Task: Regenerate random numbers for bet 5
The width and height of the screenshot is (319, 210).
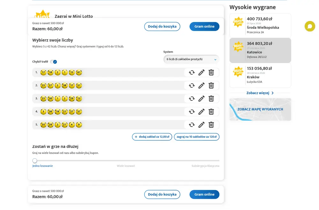Action: 192,125
